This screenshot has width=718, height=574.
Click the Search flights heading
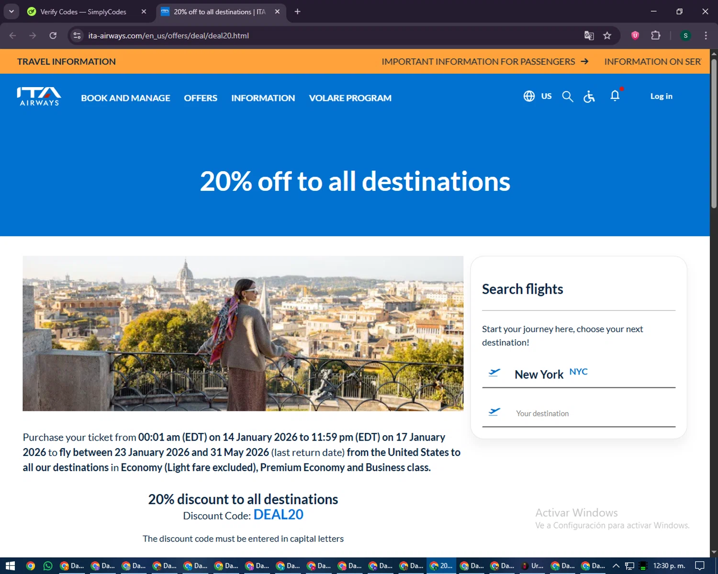(522, 289)
